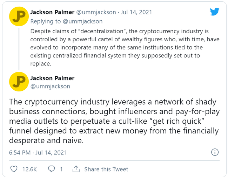Click the vertical thread line connecting the tweets

[18, 49]
